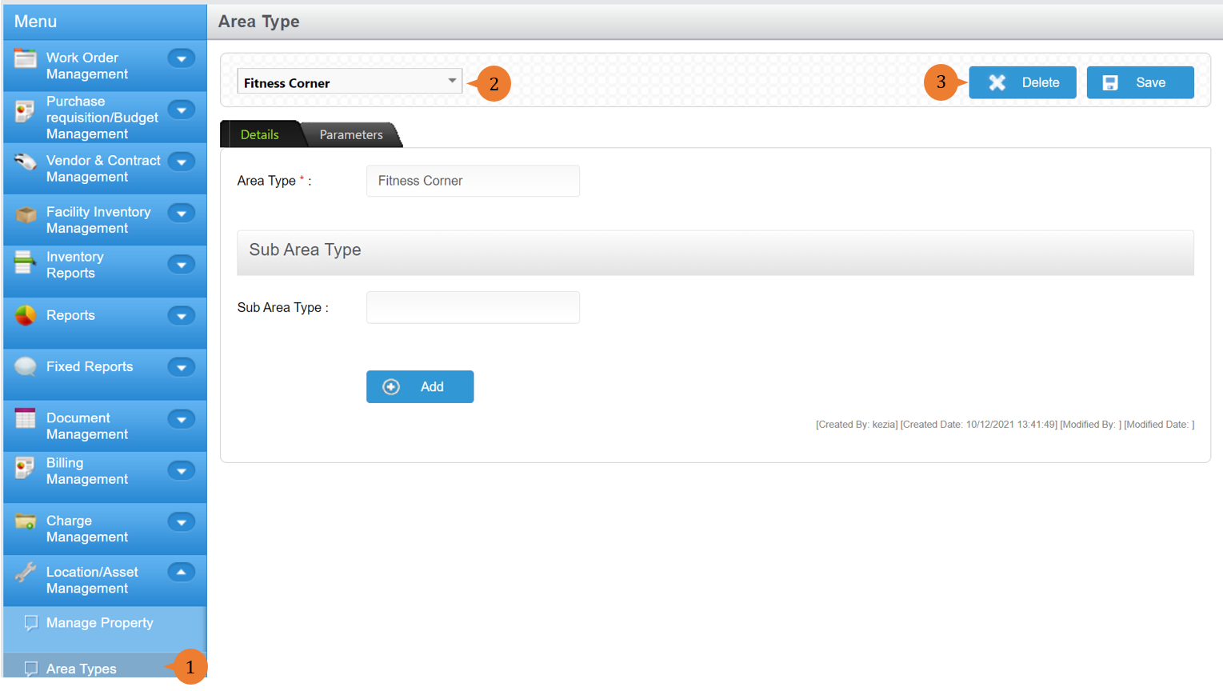Click the Work Order Management calendar icon
Image resolution: width=1223 pixels, height=691 pixels.
coord(26,58)
